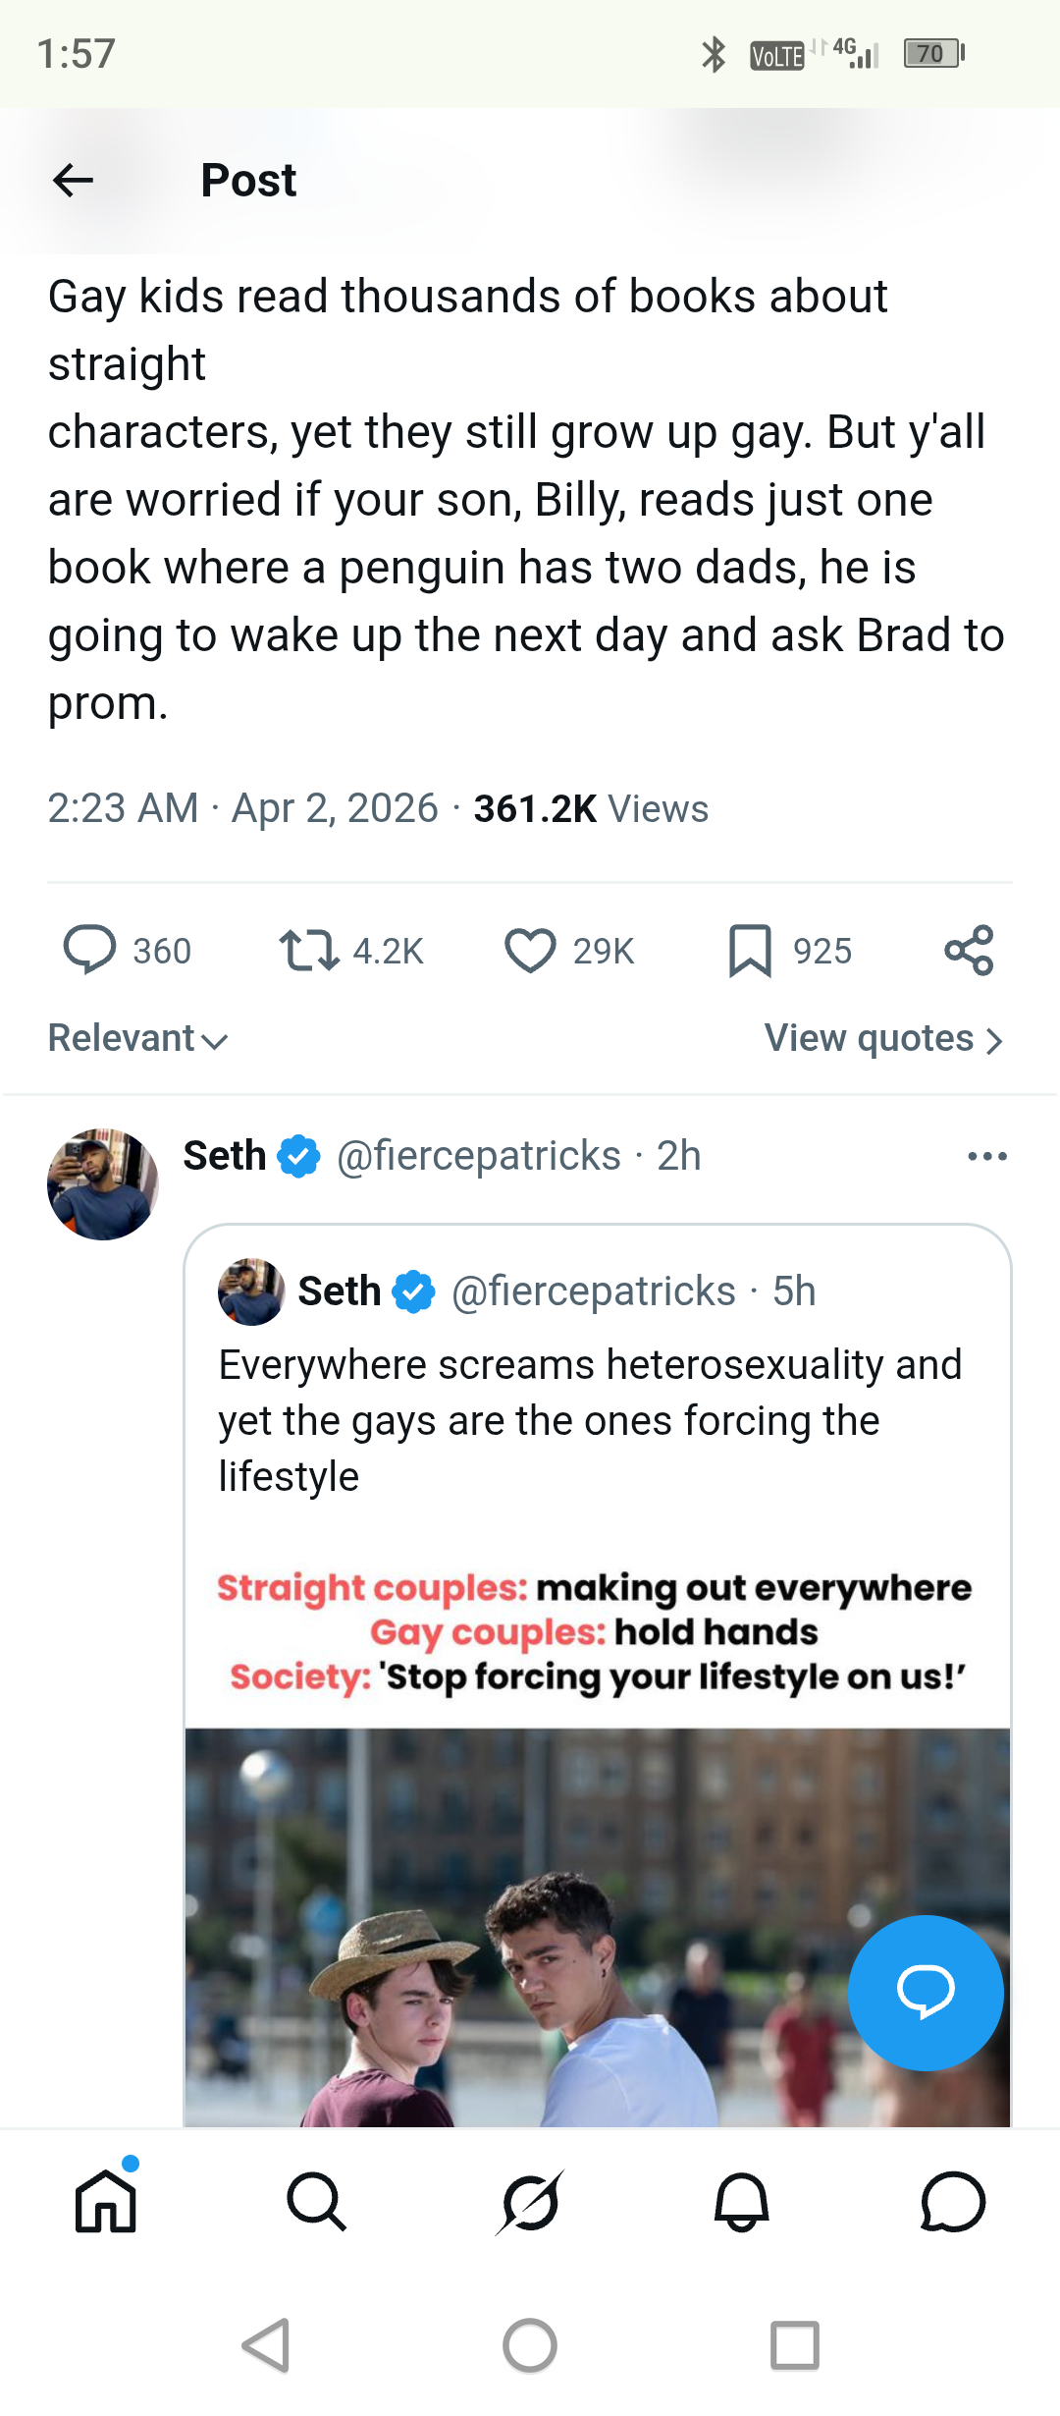1060x2416 pixels.
Task: Repost using the retweet icon
Action: coord(309,950)
